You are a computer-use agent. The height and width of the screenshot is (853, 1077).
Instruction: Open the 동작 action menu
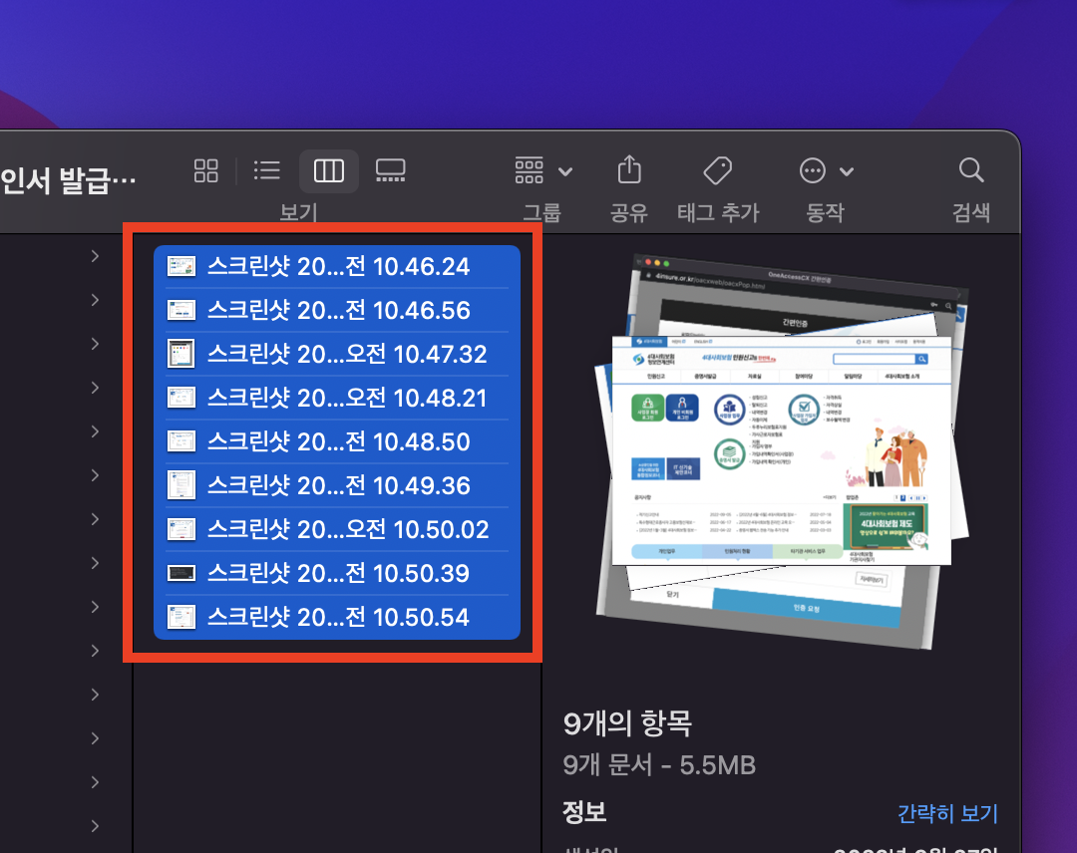(827, 170)
